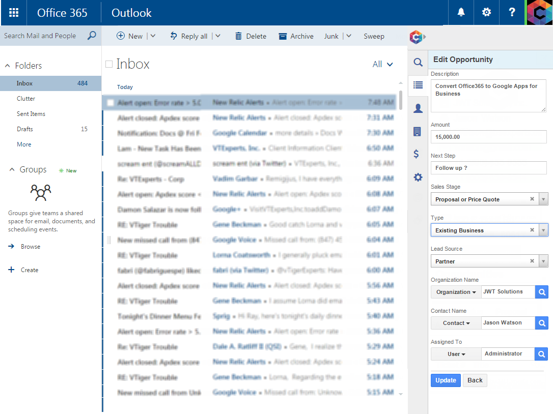Click the search magnifier in mail search
Image resolution: width=553 pixels, height=414 pixels.
tap(92, 35)
